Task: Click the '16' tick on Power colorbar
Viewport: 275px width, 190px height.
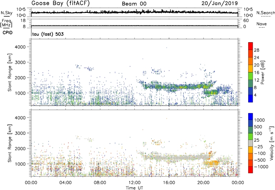Action: tap(256, 73)
